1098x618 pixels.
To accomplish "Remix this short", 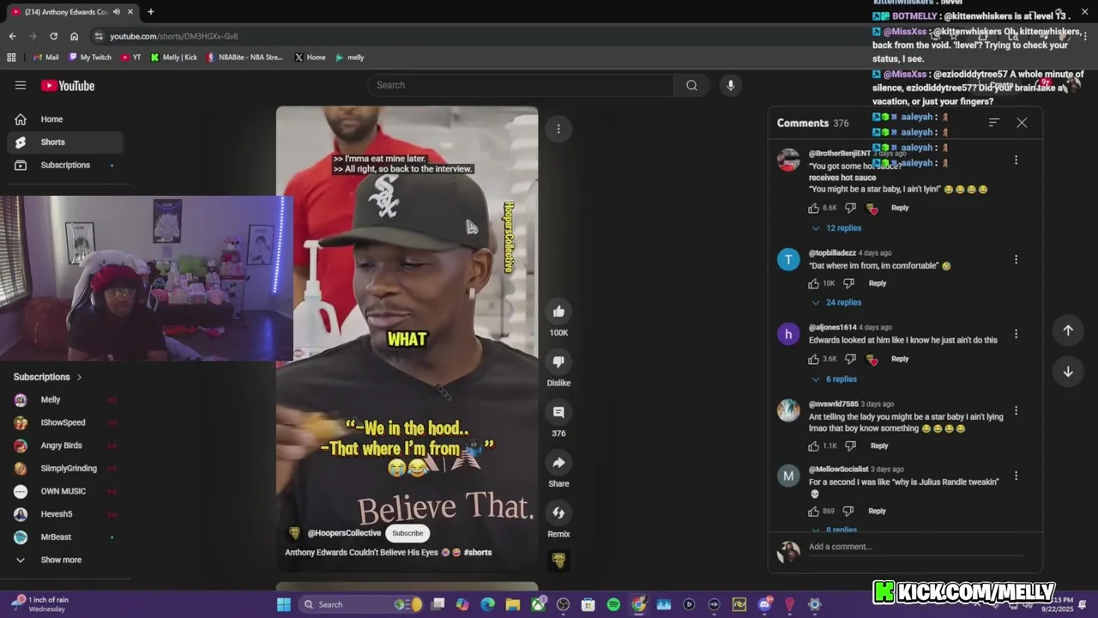I will (558, 512).
